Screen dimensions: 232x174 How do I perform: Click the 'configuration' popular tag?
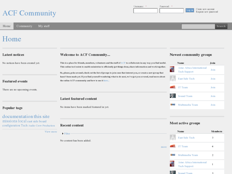tap(11, 125)
